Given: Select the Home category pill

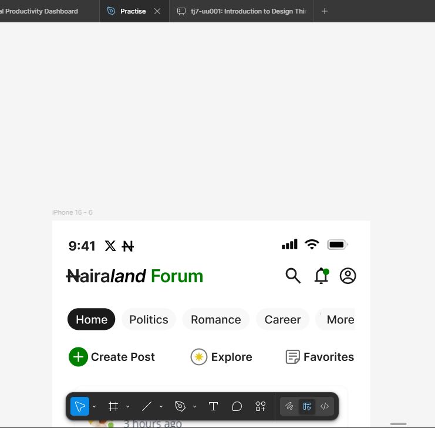Looking at the screenshot, I should tap(91, 319).
